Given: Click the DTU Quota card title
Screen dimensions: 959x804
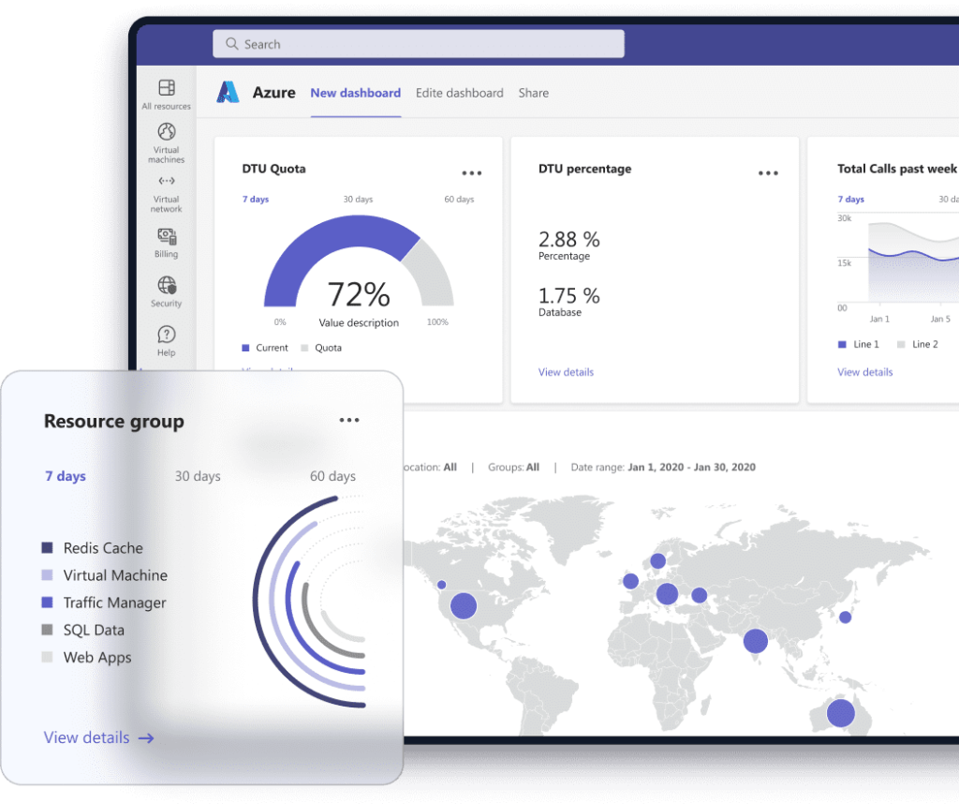Looking at the screenshot, I should click(x=274, y=169).
